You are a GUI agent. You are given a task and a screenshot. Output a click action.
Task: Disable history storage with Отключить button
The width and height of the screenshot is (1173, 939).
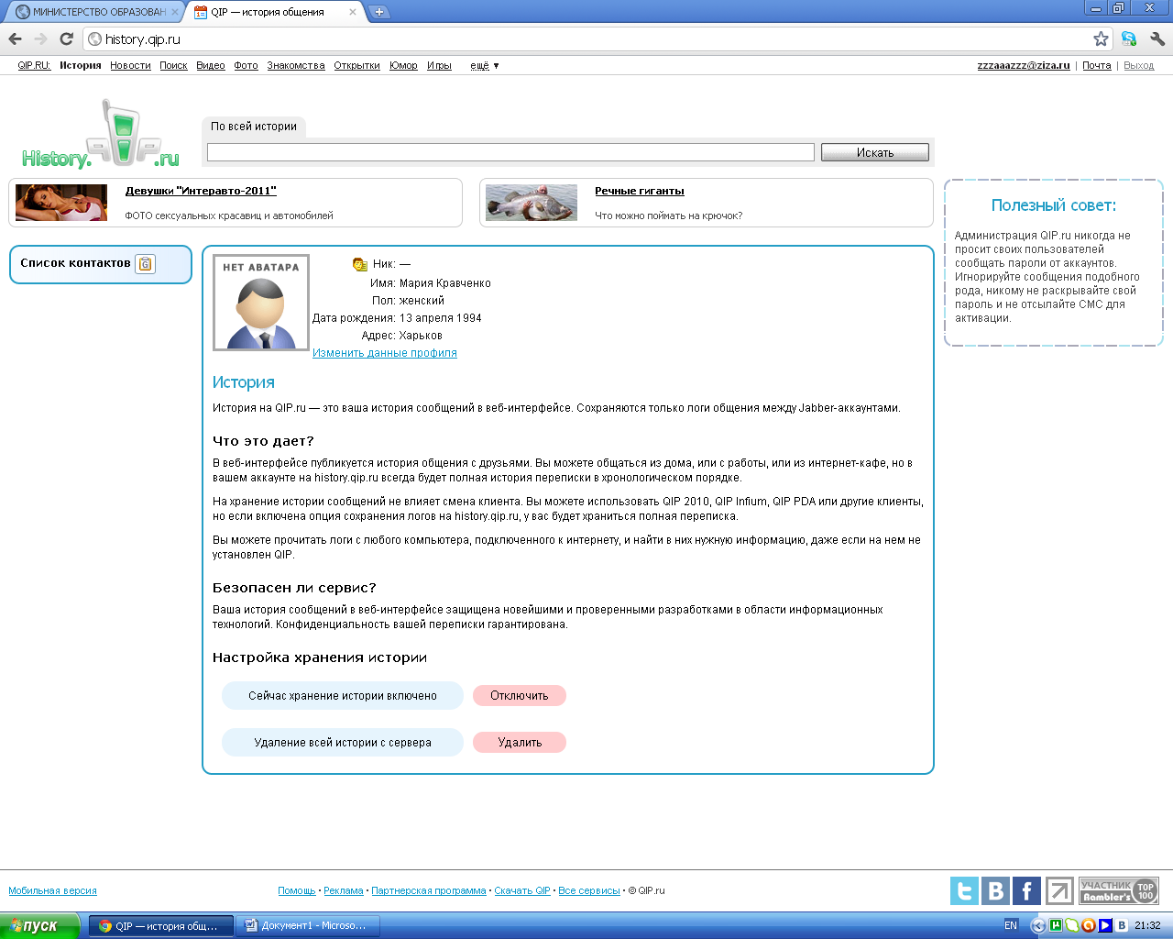pyautogui.click(x=520, y=696)
